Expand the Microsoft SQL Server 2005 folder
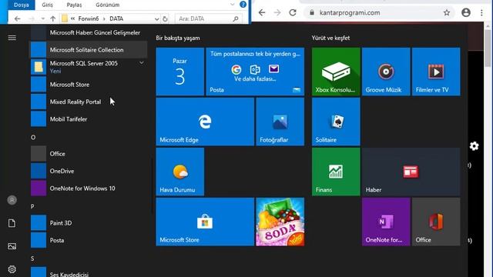Screen dimensions: 493x277 142,63
